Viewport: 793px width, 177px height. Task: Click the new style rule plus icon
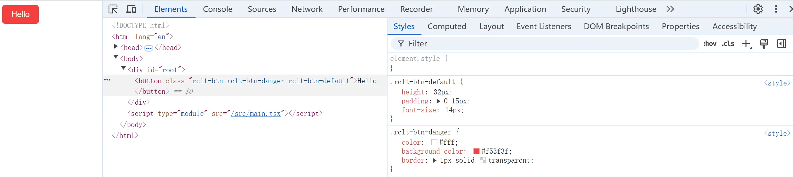[747, 44]
